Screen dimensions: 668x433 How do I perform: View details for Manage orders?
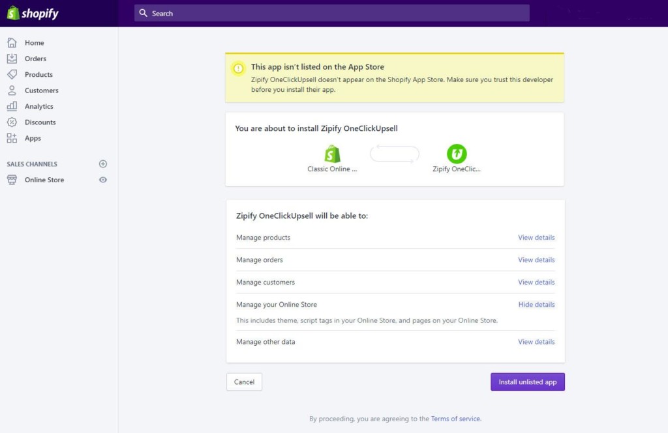[x=536, y=259]
